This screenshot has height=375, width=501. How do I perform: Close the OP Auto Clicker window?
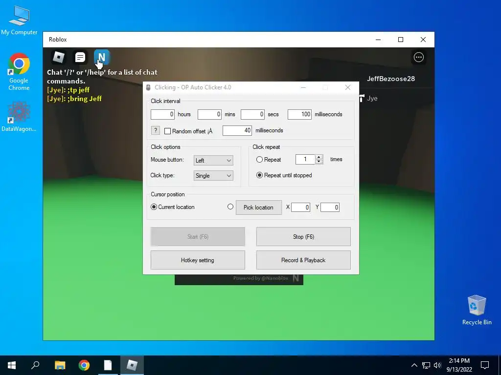click(x=348, y=87)
